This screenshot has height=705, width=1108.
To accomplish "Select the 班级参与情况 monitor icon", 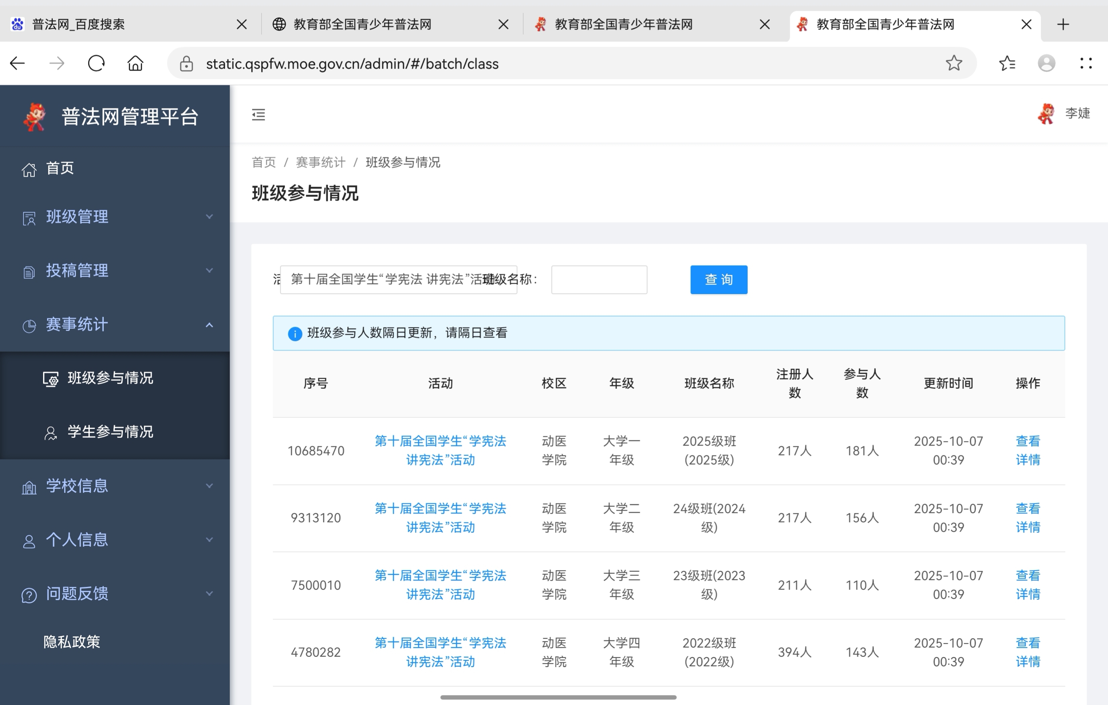I will 50,378.
